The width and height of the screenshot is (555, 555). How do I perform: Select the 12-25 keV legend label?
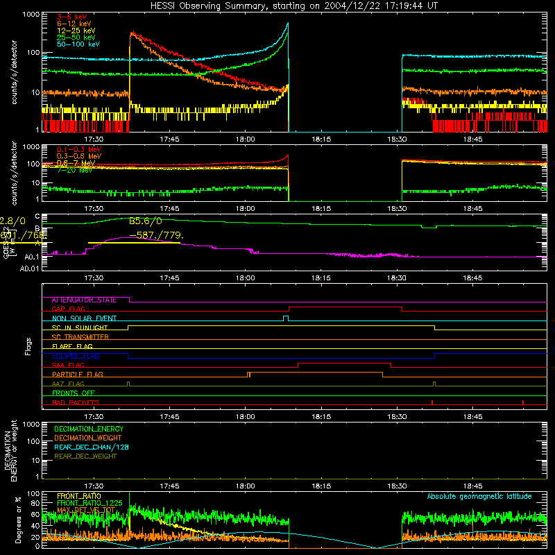(76, 31)
